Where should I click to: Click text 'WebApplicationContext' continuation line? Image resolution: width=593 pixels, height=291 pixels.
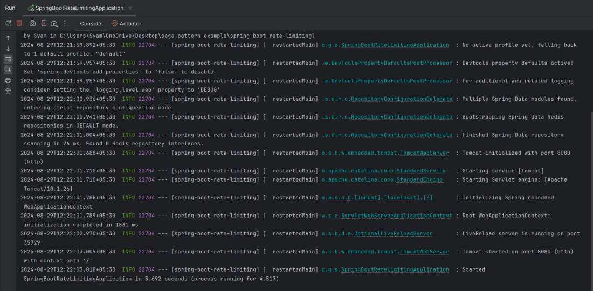pyautogui.click(x=58, y=207)
